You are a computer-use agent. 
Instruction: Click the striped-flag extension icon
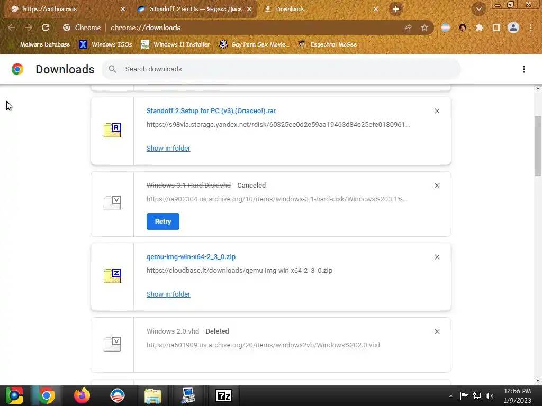click(x=446, y=27)
